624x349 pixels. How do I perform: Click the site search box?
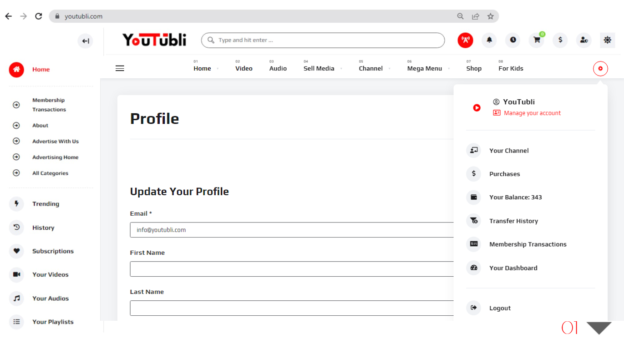323,40
